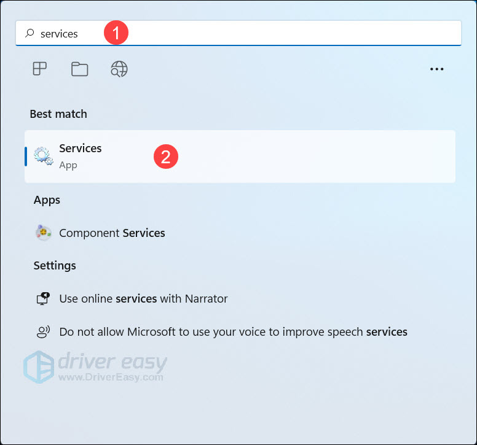
Task: Click the red circle numbered 2
Action: [x=165, y=157]
